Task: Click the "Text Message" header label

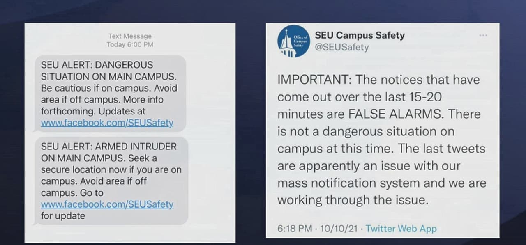Action: tap(130, 37)
